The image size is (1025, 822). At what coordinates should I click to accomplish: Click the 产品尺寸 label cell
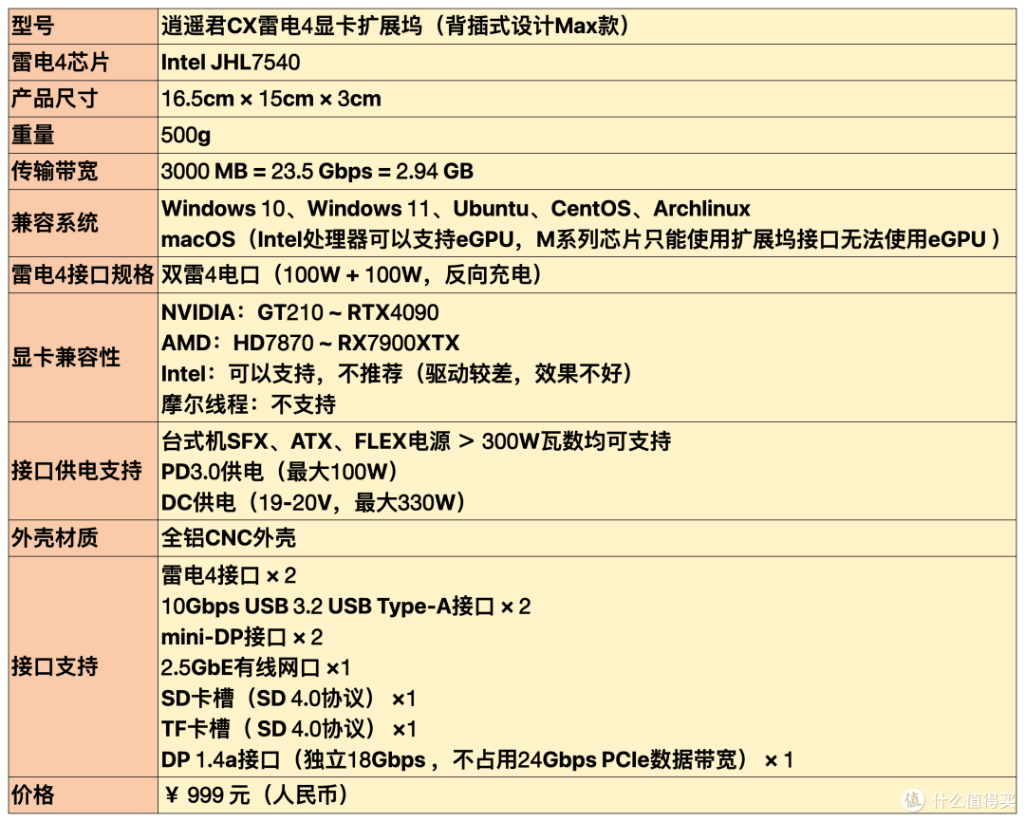83,99
